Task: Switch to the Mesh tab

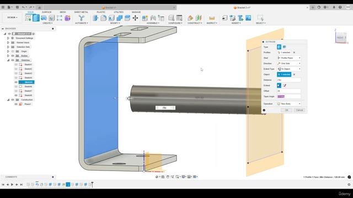Action: pyautogui.click(x=63, y=12)
